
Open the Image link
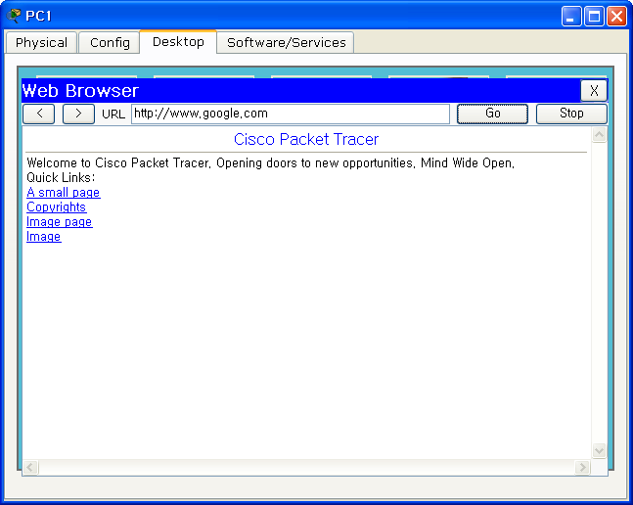44,237
